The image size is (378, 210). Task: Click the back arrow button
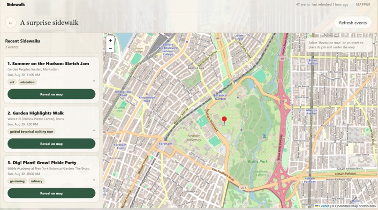point(11,23)
